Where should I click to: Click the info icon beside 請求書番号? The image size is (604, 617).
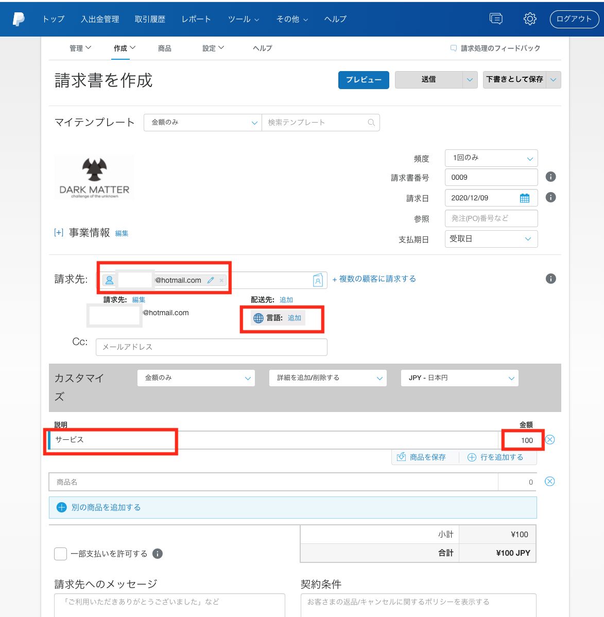(x=550, y=177)
